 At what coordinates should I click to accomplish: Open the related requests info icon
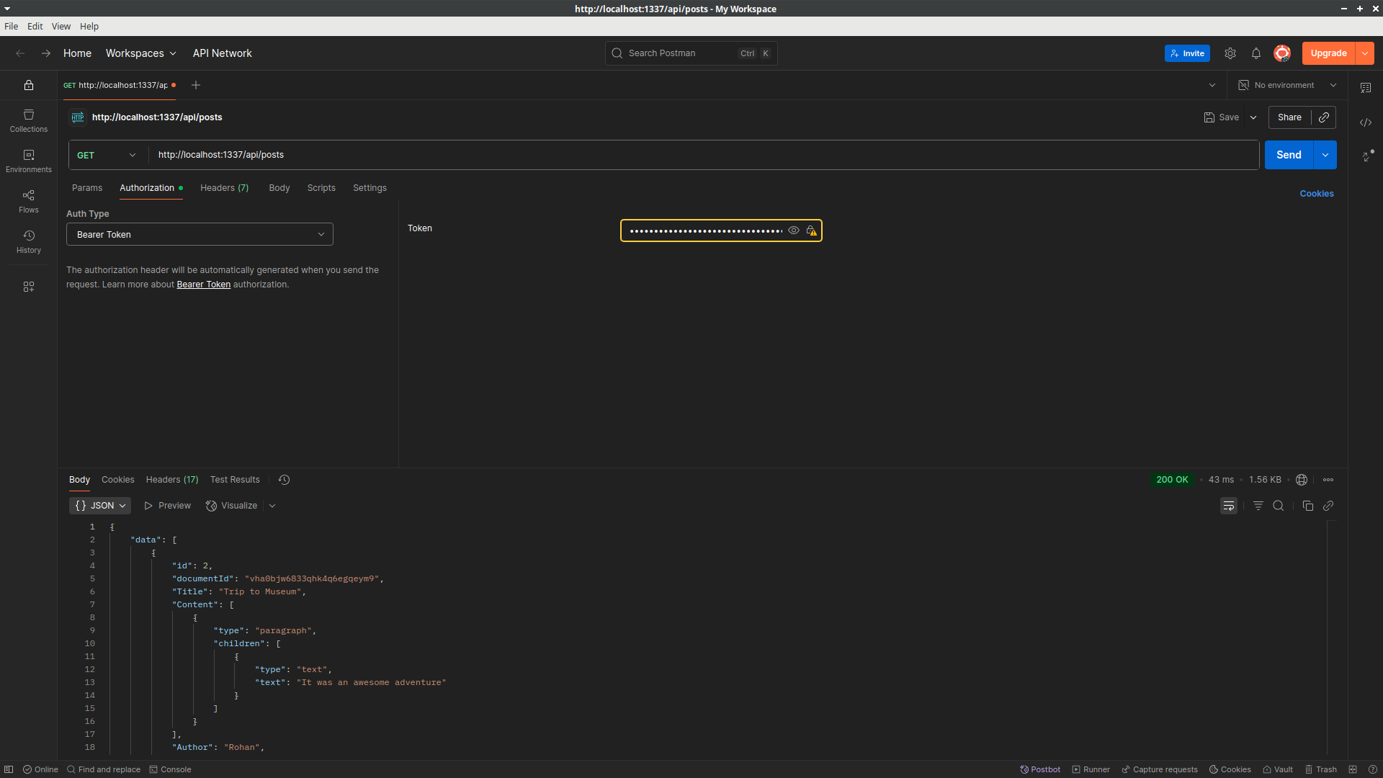(1367, 156)
